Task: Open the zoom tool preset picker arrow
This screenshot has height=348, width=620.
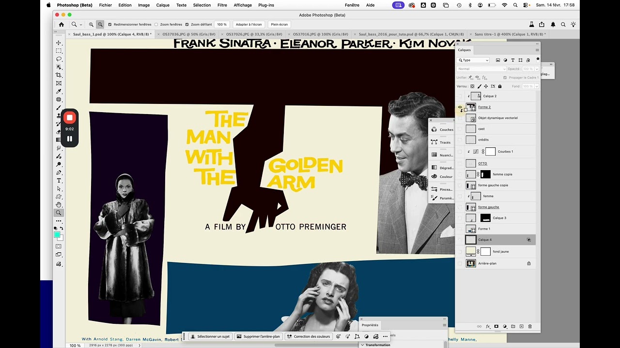Action: point(80,24)
